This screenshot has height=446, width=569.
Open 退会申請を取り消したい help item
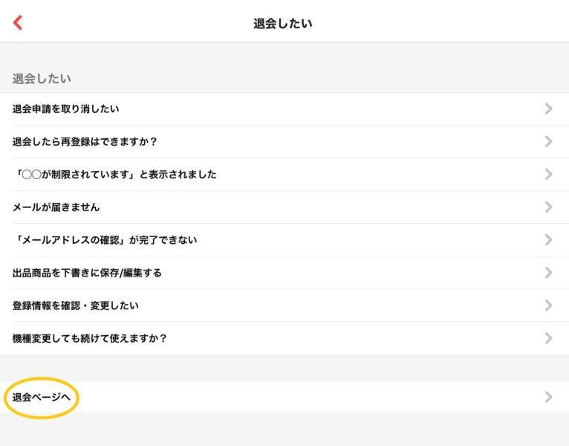coord(66,109)
